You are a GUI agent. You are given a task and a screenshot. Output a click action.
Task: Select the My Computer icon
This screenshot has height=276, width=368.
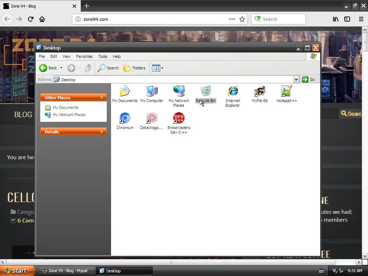point(152,94)
